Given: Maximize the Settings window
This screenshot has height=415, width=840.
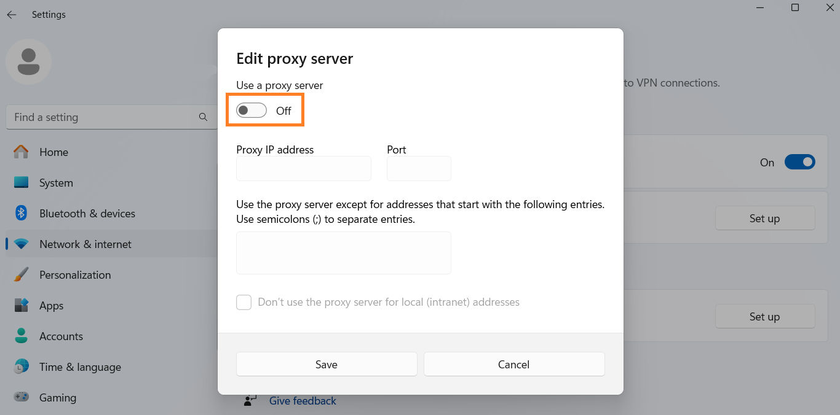Looking at the screenshot, I should coord(795,8).
